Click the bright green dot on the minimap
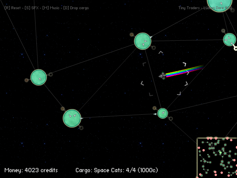The height and width of the screenshot is (178, 237). tap(220, 153)
